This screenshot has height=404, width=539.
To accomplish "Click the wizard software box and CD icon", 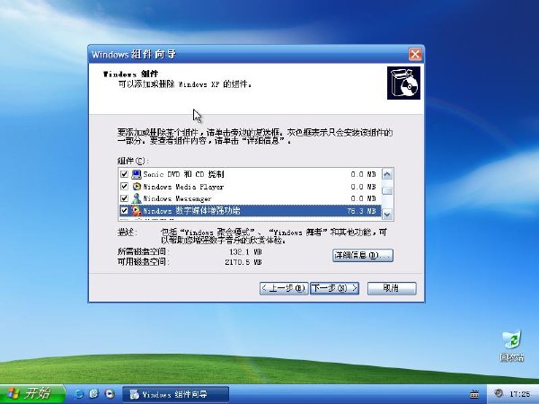I will 403,83.
